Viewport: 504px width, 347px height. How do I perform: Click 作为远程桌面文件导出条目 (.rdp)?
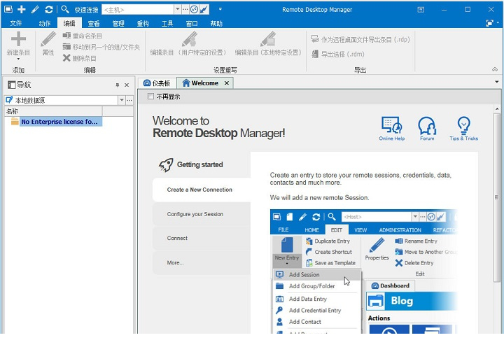pyautogui.click(x=360, y=39)
